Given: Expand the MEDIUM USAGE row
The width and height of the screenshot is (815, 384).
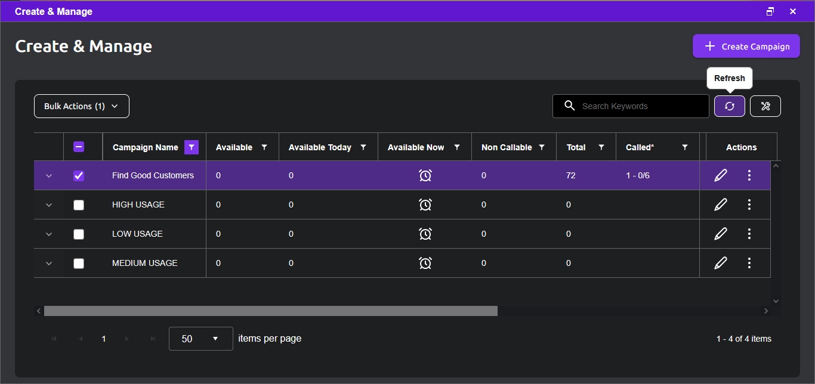Looking at the screenshot, I should tap(49, 263).
